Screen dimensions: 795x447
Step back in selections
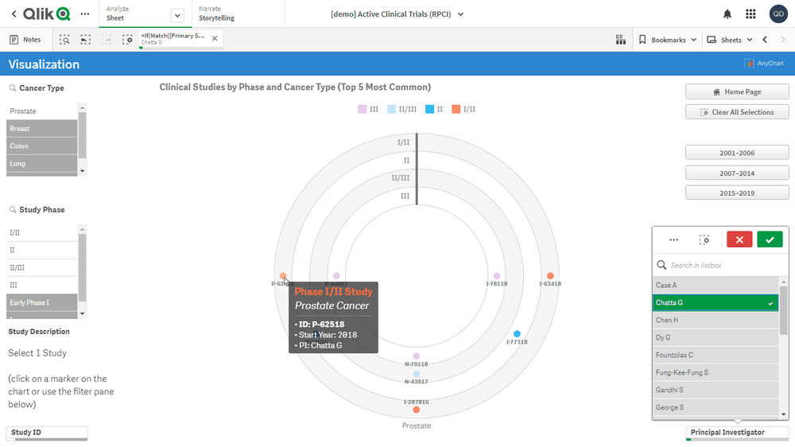point(85,40)
